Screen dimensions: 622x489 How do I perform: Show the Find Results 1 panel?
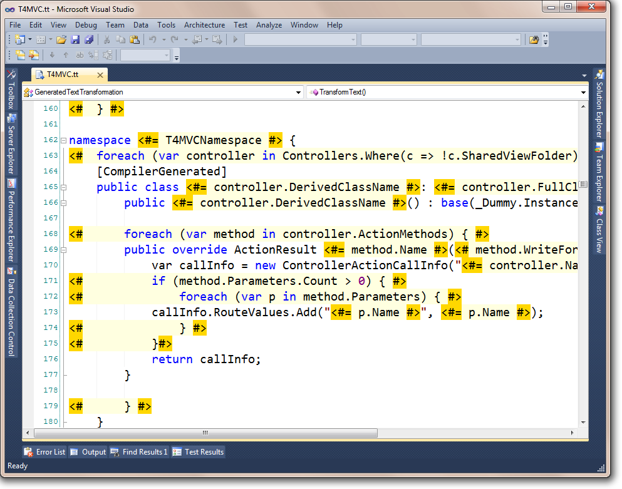click(x=139, y=452)
